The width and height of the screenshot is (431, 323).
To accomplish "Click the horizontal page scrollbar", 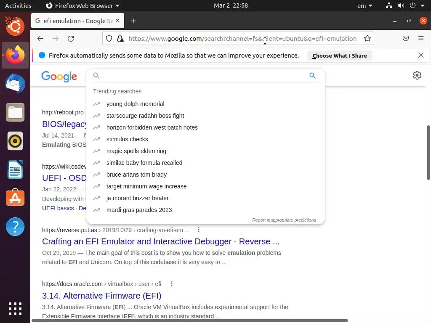I will coord(190,320).
